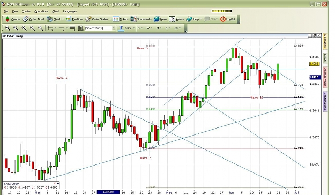This screenshot has height=195, width=335.
Task: Expand the Help dropdown arrow
Action: coord(201,19)
